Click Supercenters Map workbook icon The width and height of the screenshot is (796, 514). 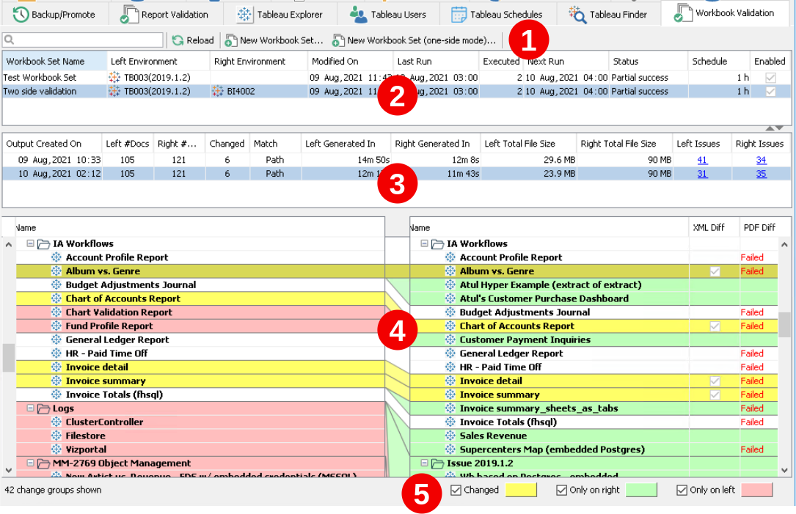click(x=450, y=449)
